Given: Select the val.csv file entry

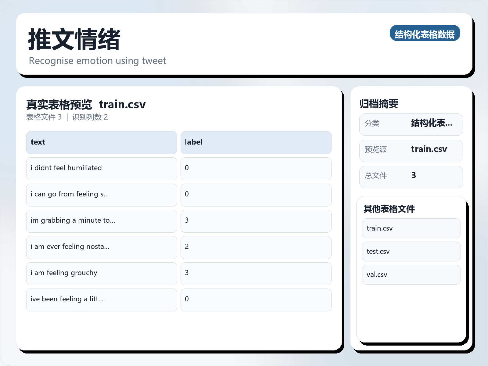Looking at the screenshot, I should coord(411,274).
